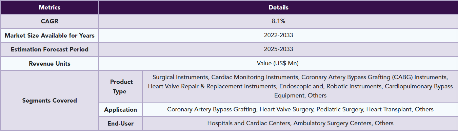Image resolution: width=458 pixels, height=131 pixels.
Task: Select the CAGR row label
Action: [49, 21]
